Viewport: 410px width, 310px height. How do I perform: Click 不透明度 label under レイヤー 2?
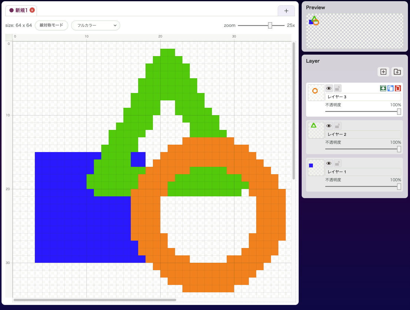pyautogui.click(x=333, y=142)
